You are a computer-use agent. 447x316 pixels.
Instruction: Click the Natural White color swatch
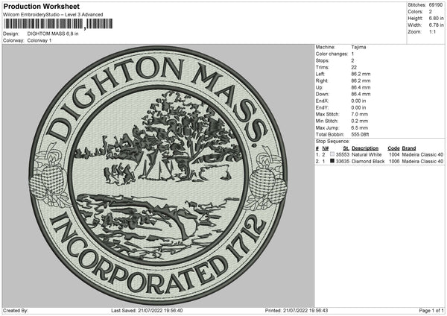point(332,154)
